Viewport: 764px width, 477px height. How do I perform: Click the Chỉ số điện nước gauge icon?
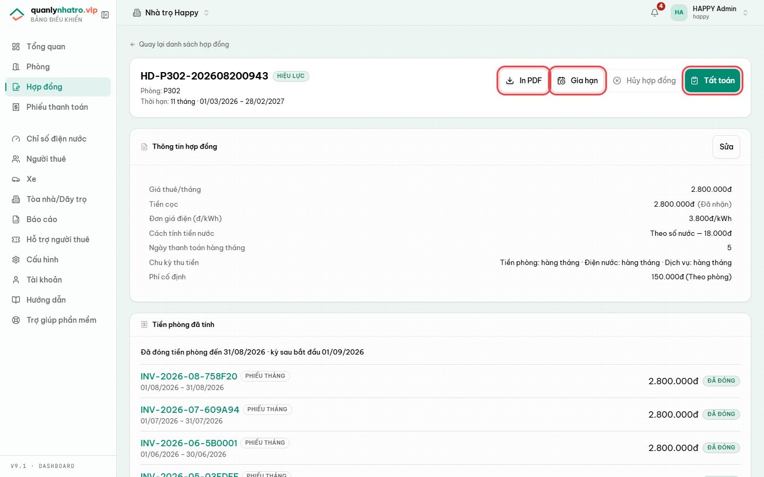(16, 139)
